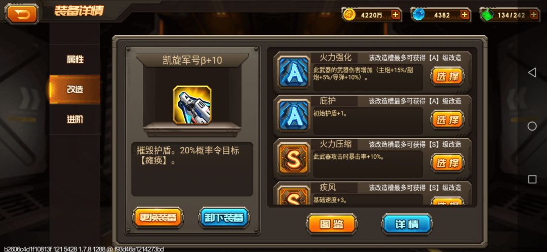Open the orange 图鉴 button
547x252 pixels.
point(331,224)
